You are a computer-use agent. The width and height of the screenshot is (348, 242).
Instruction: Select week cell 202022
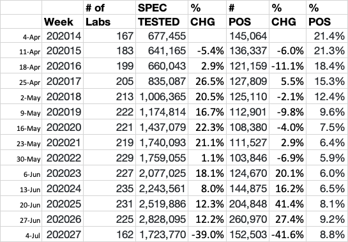click(x=63, y=158)
